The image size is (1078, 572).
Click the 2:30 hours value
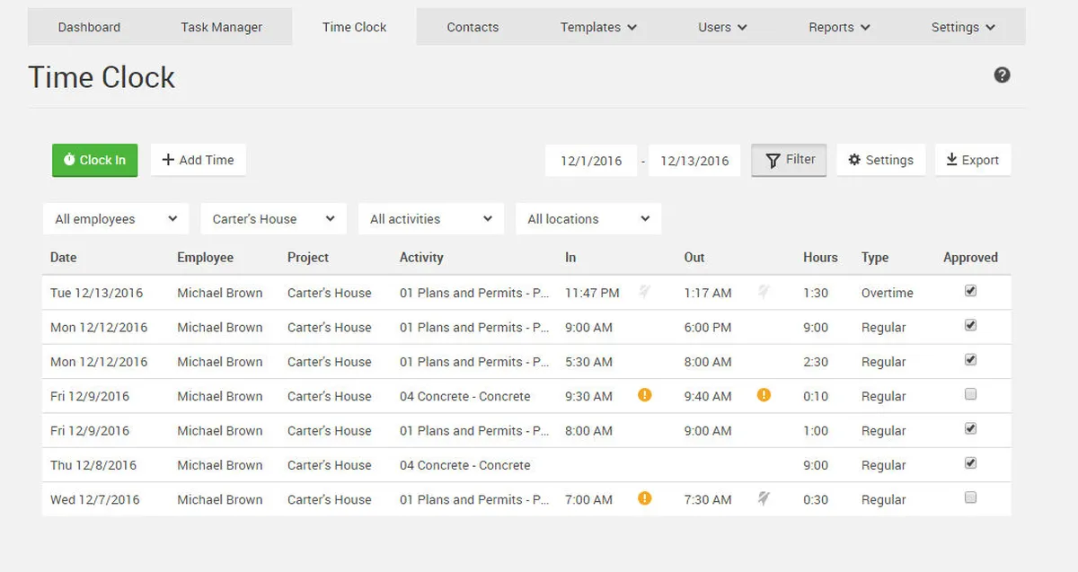[816, 362]
